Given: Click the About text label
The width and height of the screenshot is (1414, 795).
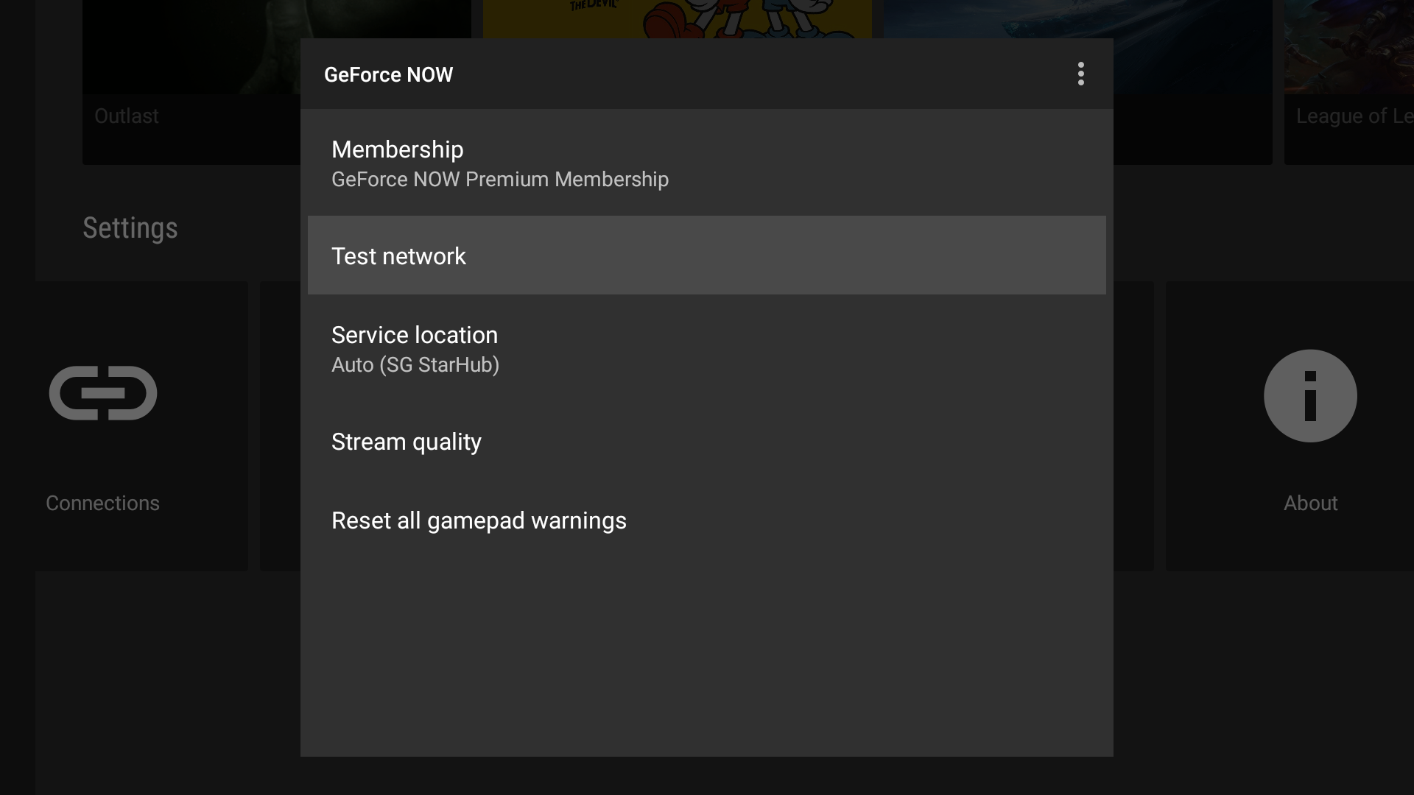Looking at the screenshot, I should click(1310, 504).
